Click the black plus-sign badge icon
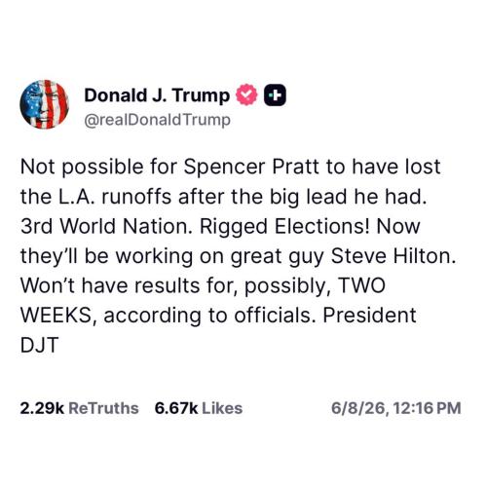 275,95
